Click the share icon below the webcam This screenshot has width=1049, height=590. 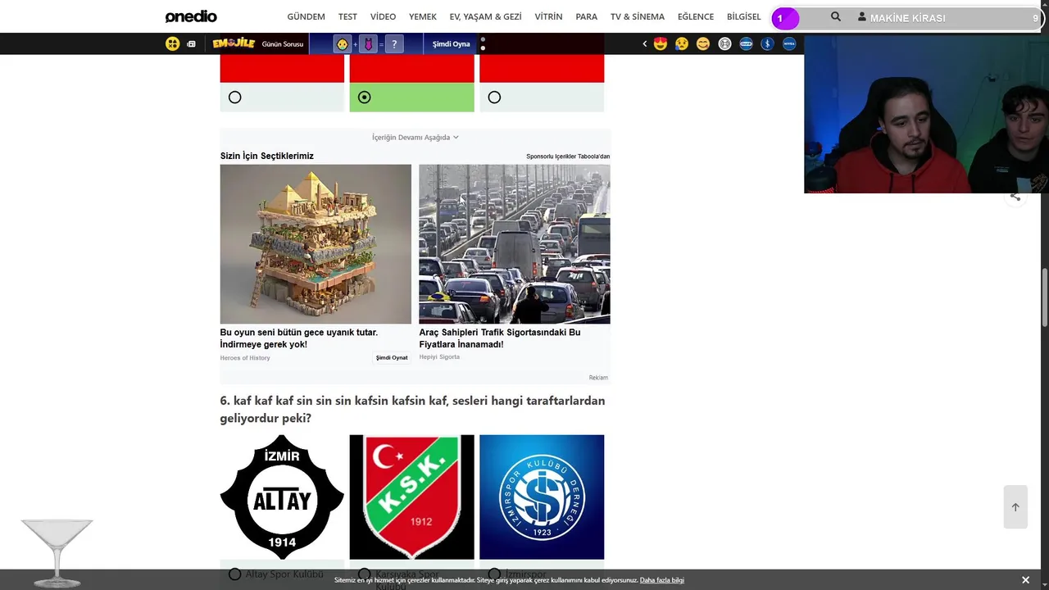(x=1015, y=197)
